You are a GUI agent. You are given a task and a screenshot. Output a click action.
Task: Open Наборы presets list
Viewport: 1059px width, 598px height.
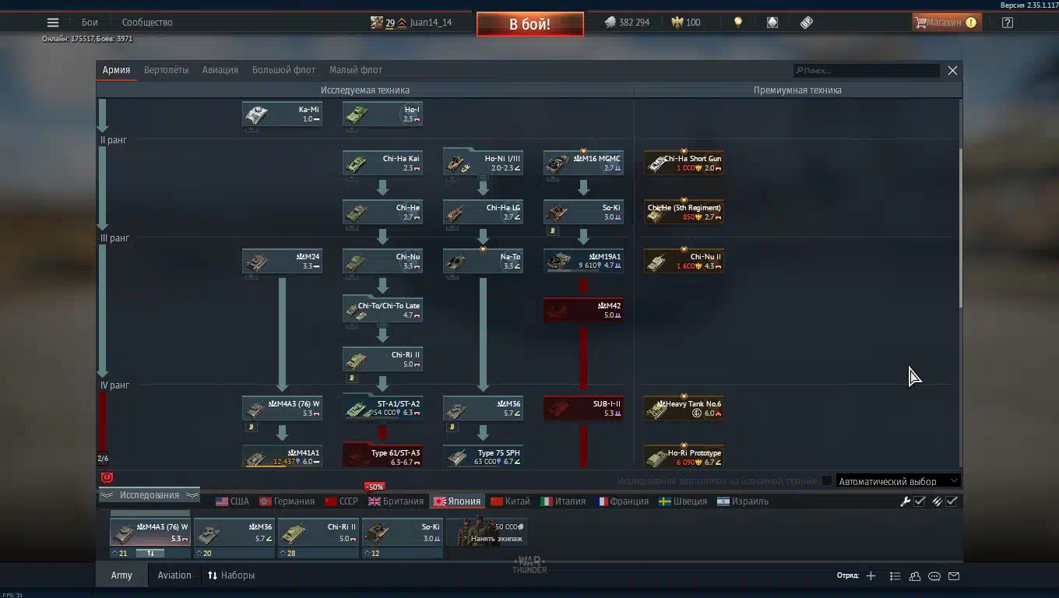[x=231, y=575]
